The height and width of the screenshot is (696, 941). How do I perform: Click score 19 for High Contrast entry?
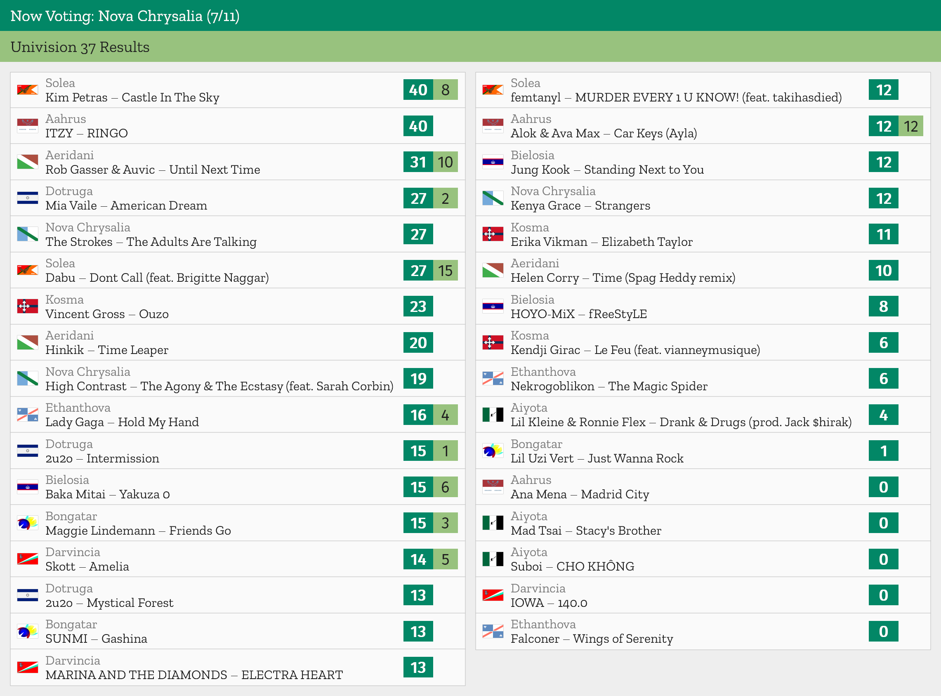click(x=418, y=379)
